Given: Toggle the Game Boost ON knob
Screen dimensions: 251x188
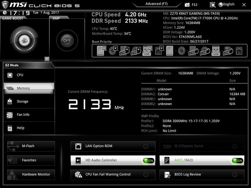Looking at the screenshot, I should click(24, 40).
